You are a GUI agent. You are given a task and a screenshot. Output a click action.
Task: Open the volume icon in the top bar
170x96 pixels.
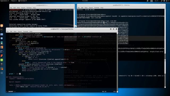[164, 1]
